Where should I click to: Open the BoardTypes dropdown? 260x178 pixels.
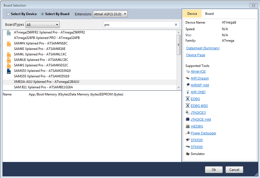click(42, 25)
